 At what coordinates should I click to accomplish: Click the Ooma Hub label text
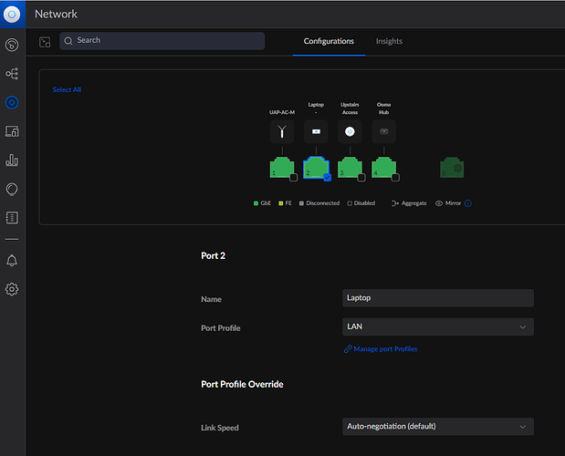click(x=383, y=109)
